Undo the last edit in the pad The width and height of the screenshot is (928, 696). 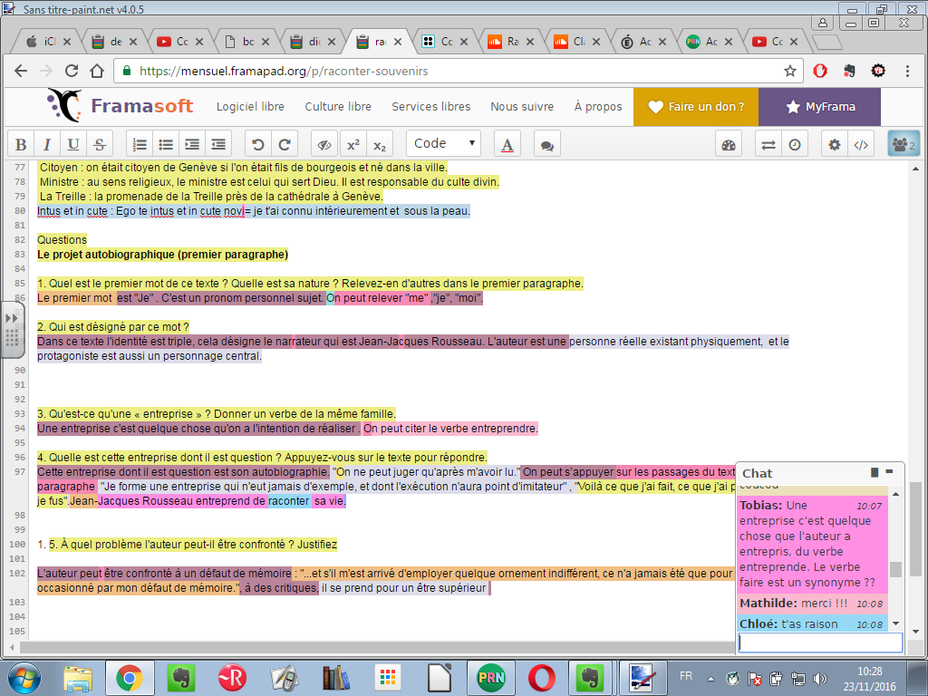coord(258,144)
